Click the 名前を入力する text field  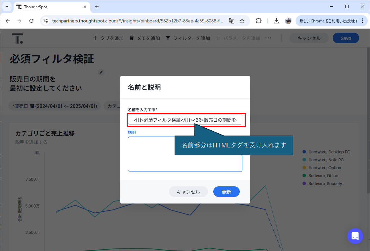[x=185, y=120]
